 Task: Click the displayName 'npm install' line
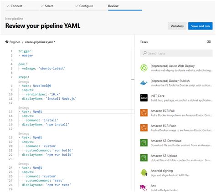(46, 125)
